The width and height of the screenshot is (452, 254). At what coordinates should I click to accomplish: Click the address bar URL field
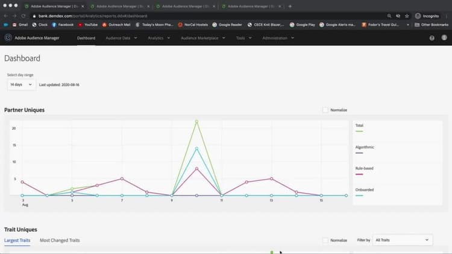click(207, 16)
